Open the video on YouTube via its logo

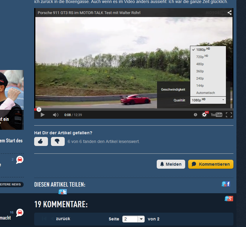pyautogui.click(x=216, y=115)
